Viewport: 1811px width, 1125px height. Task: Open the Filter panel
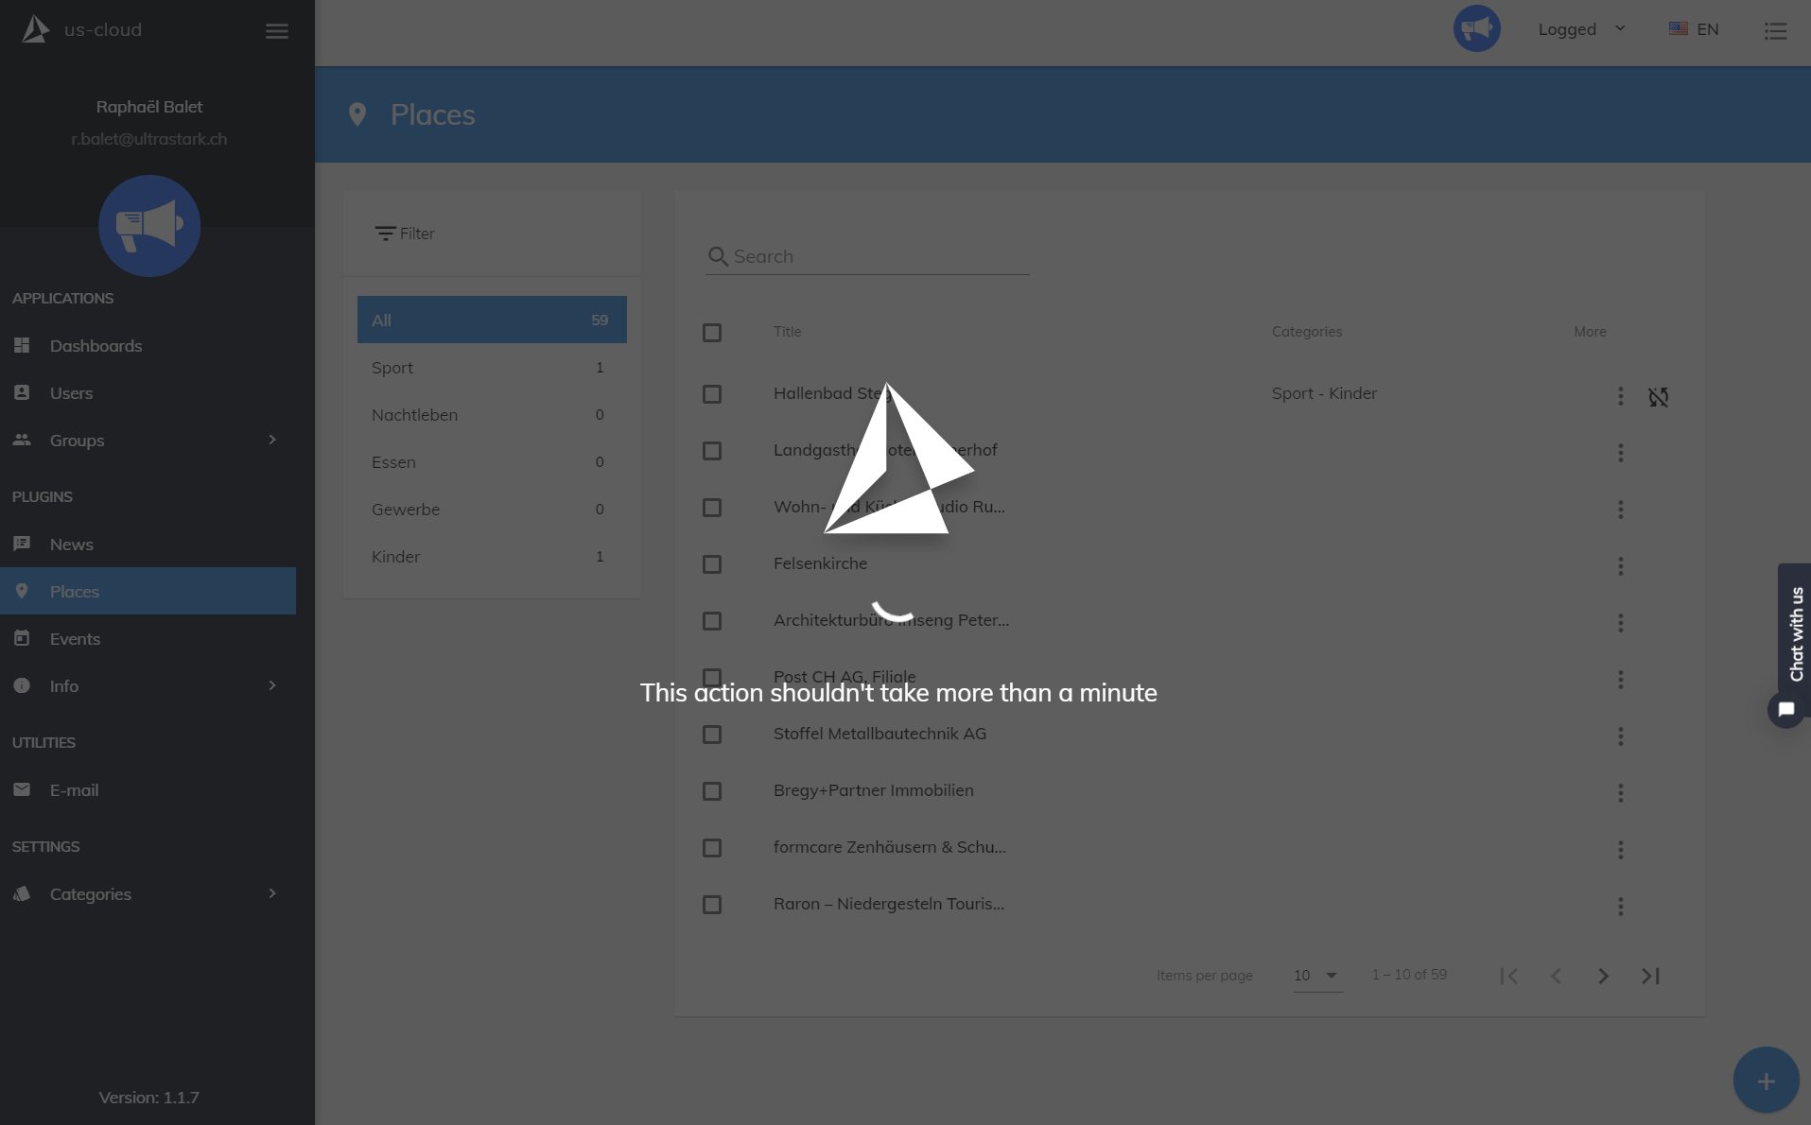(x=404, y=233)
